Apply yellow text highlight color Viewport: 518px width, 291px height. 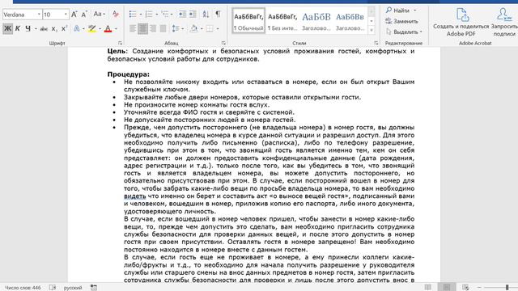[x=91, y=29]
